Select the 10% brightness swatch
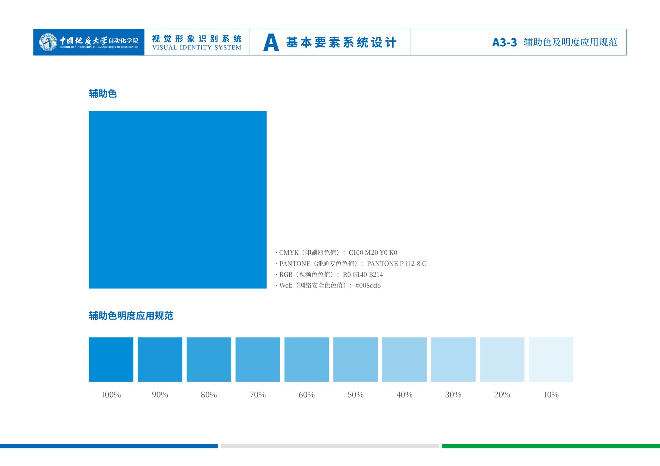The width and height of the screenshot is (660, 466). point(551,359)
